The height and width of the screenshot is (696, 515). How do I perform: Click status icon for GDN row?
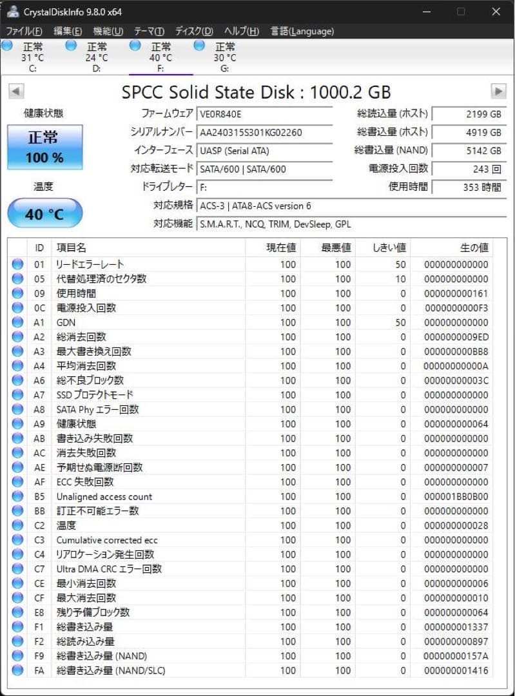18,322
